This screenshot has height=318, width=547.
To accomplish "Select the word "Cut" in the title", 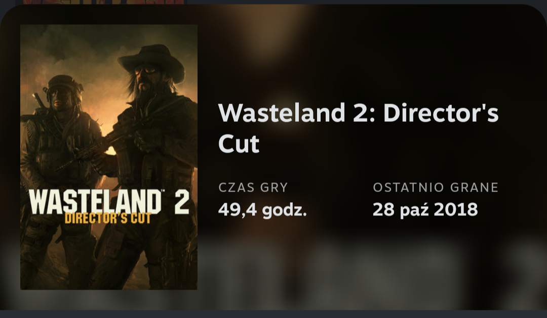I will [x=239, y=143].
